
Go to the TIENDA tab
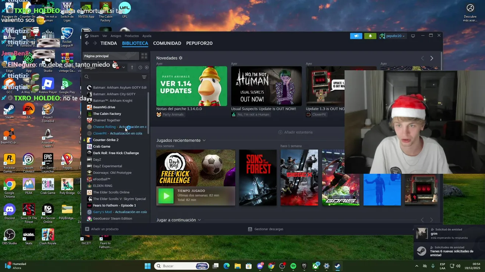tap(109, 43)
